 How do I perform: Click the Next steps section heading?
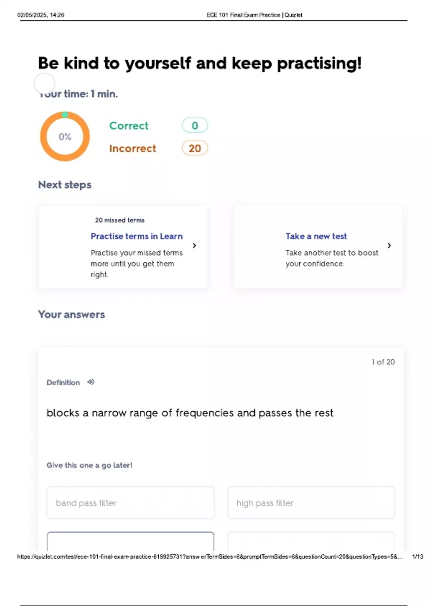point(65,185)
